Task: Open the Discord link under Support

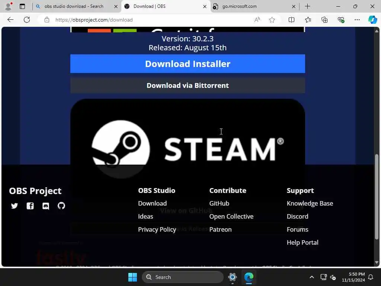Action: pyautogui.click(x=297, y=216)
